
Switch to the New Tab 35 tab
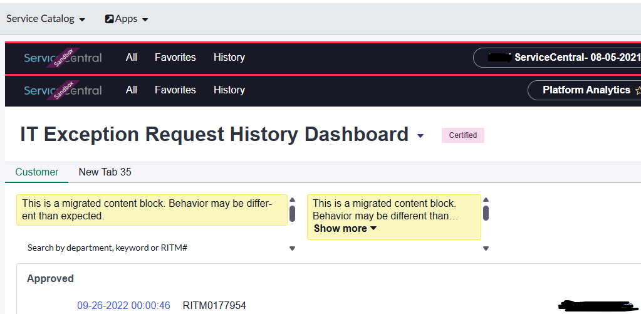[x=105, y=172]
